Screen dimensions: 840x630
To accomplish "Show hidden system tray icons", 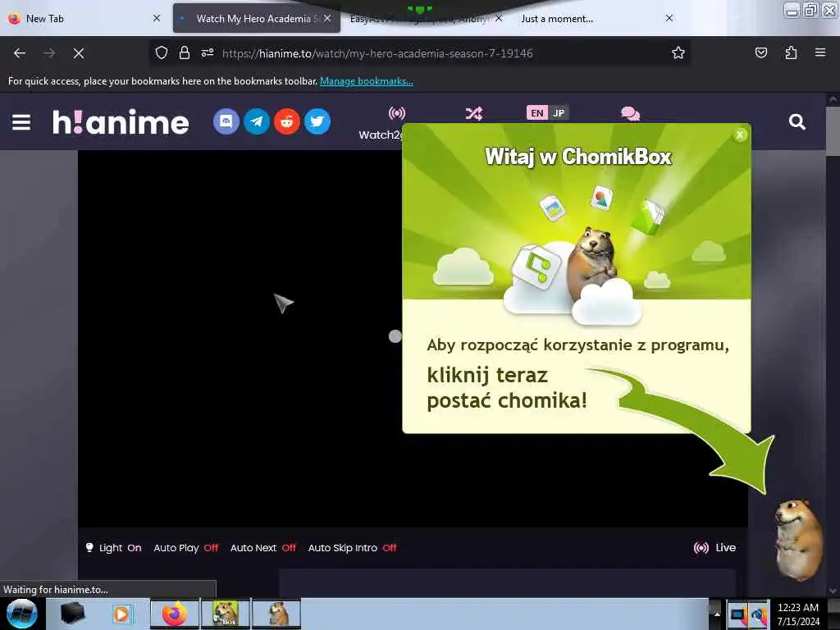I will tap(716, 614).
